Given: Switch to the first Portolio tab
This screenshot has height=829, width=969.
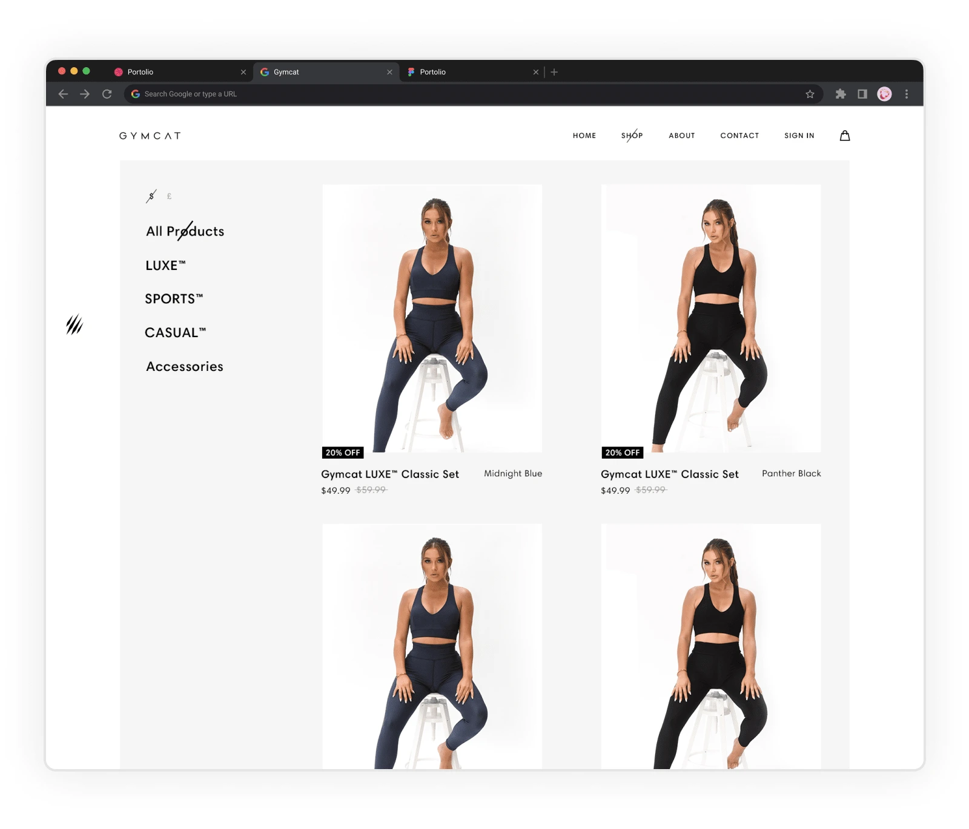Looking at the screenshot, I should (180, 72).
